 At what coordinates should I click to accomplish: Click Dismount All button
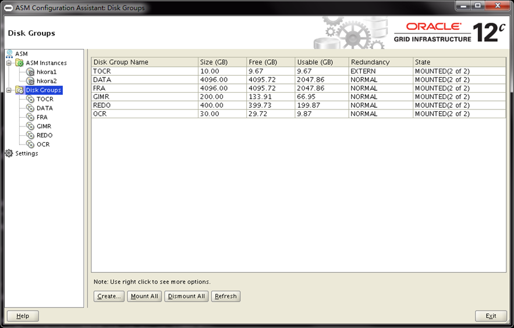pyautogui.click(x=186, y=296)
